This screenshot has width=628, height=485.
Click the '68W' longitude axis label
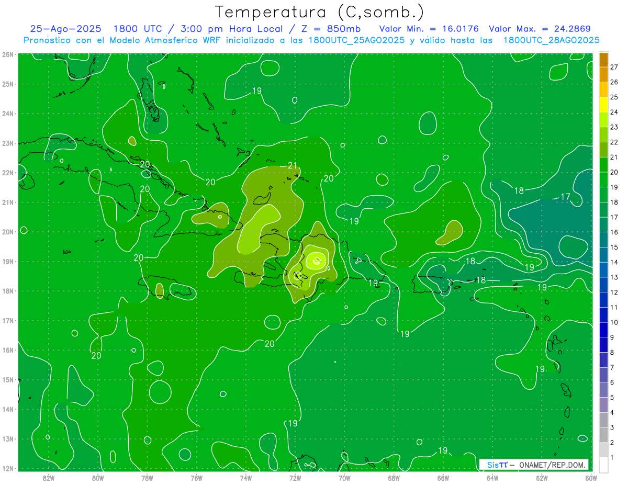394,478
